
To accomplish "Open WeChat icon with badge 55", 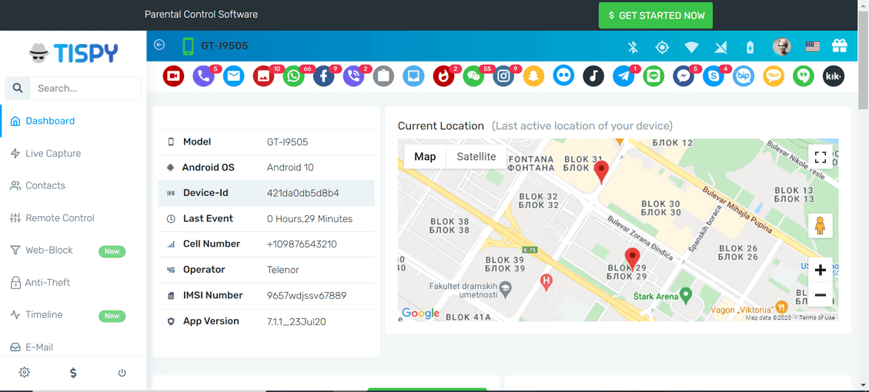I will tap(473, 76).
